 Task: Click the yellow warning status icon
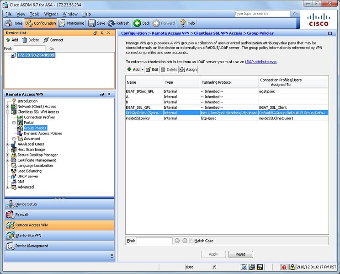coord(260,267)
